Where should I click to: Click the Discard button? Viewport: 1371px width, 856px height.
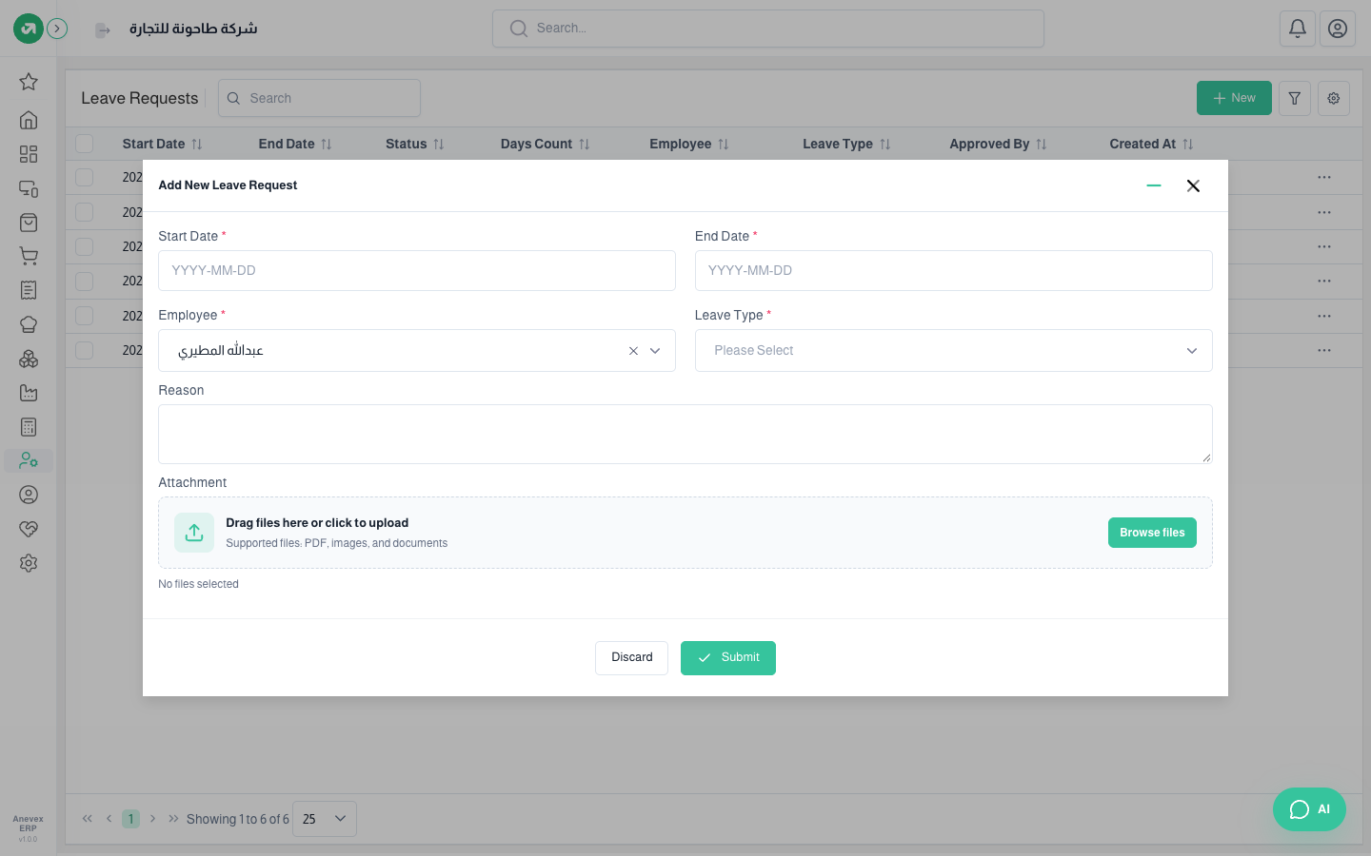631,658
